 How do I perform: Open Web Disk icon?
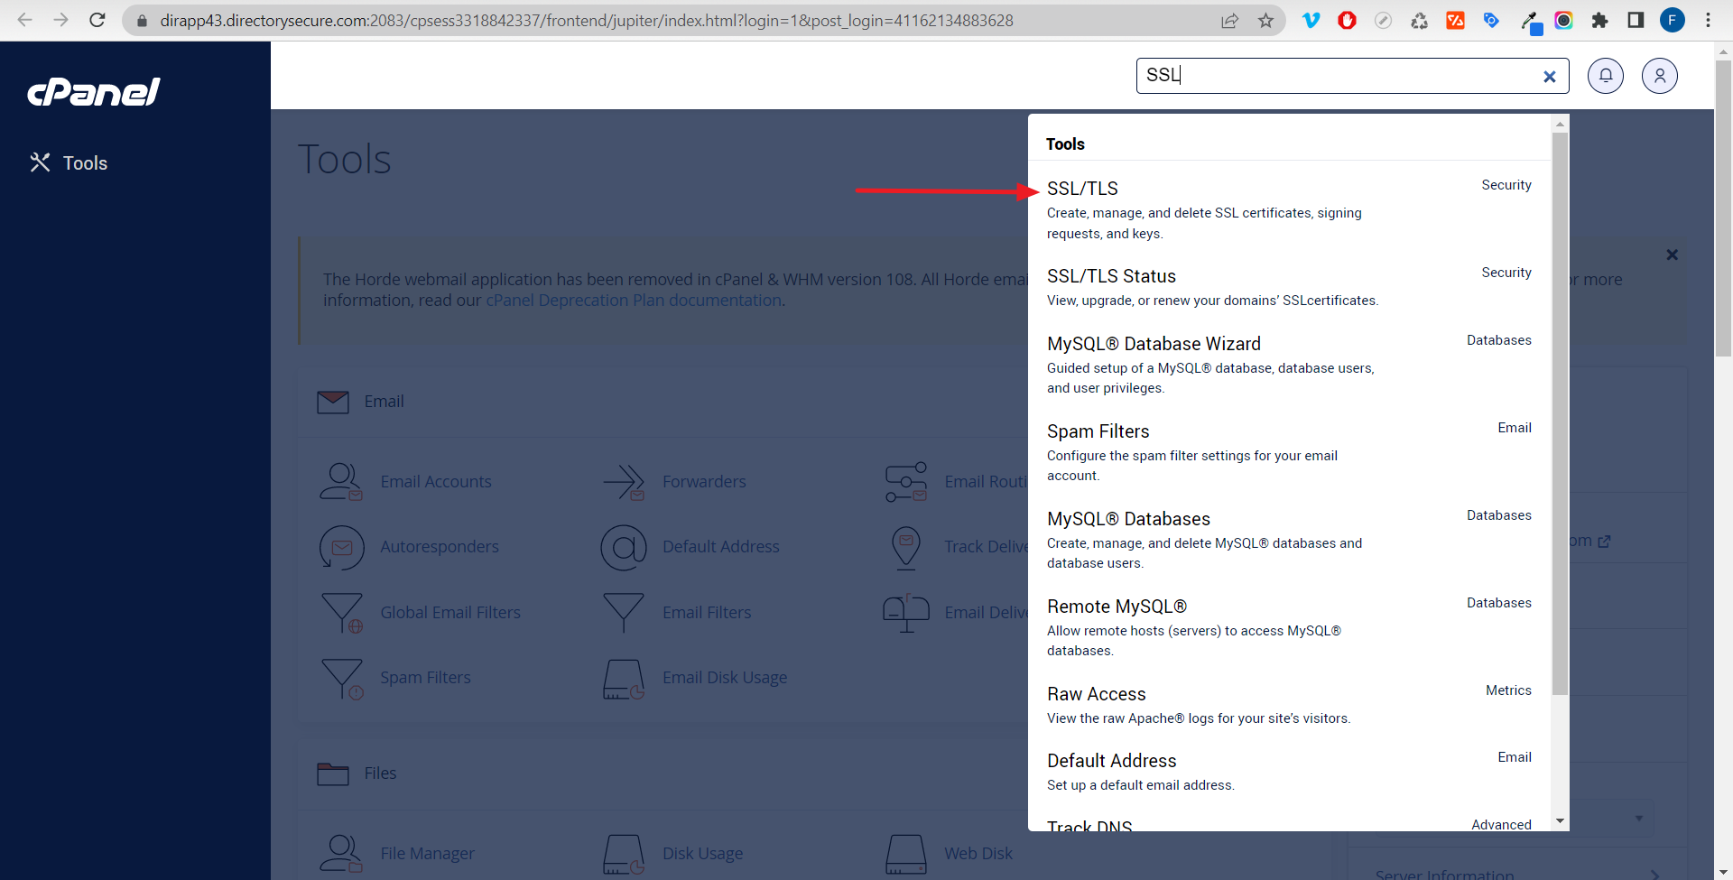906,854
